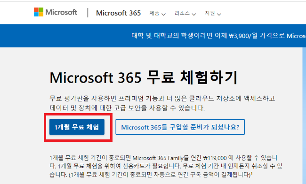Image resolution: width=306 pixels, height=184 pixels.
Task: Click the fine print mentioning ₩119,000
Action: click(166, 166)
